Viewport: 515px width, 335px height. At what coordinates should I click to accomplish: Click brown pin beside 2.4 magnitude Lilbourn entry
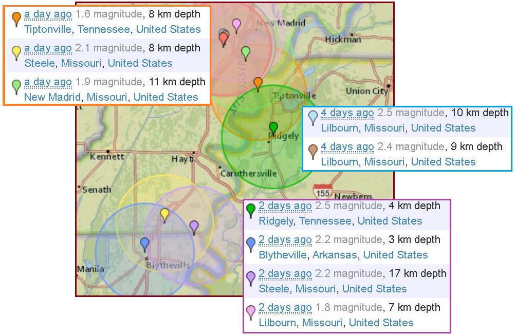click(x=313, y=151)
